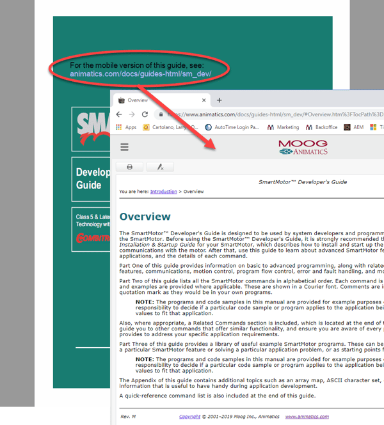
Task: Print the current topic
Action: (x=129, y=167)
